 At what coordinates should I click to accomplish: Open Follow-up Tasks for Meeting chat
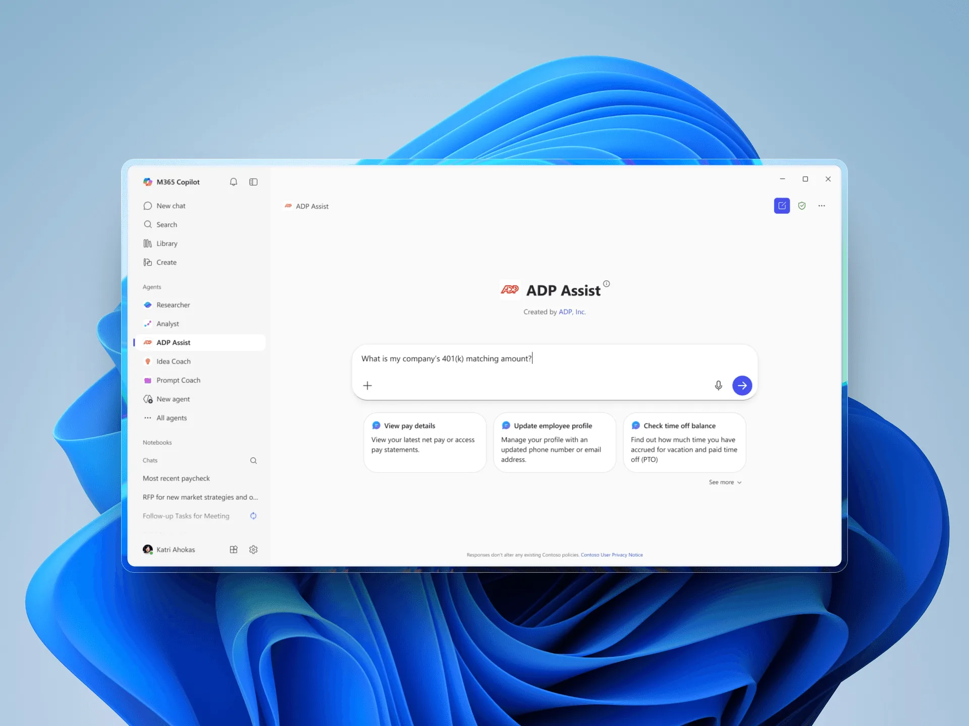186,516
